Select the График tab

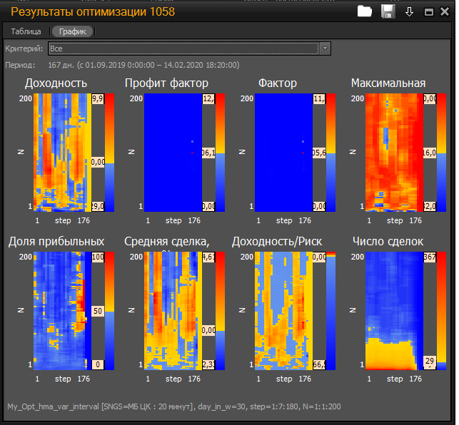[72, 31]
